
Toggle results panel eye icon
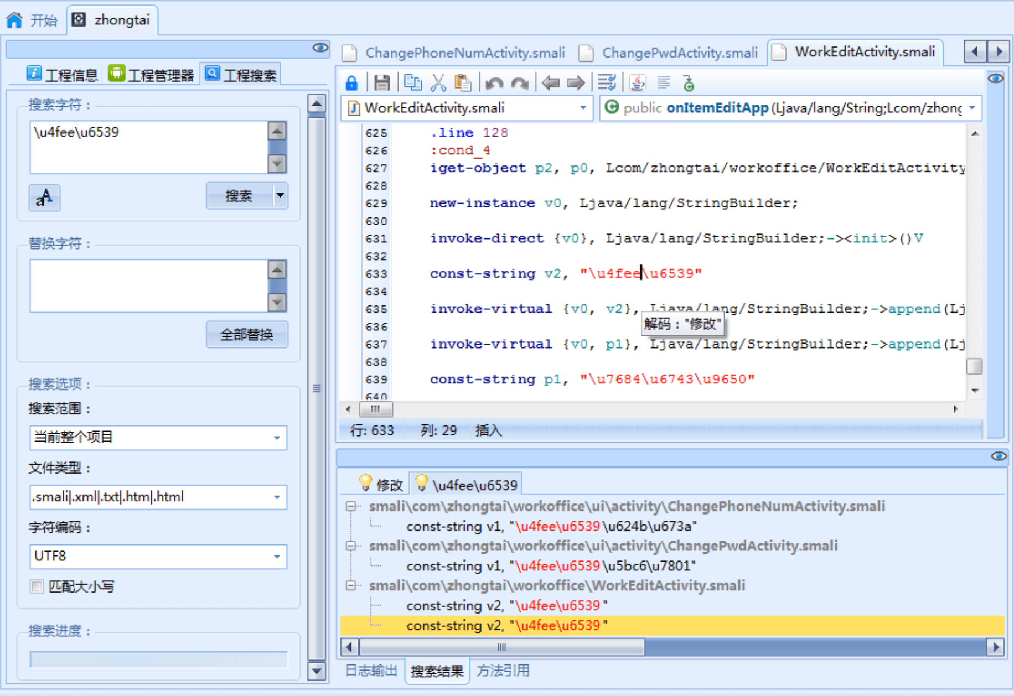[999, 456]
